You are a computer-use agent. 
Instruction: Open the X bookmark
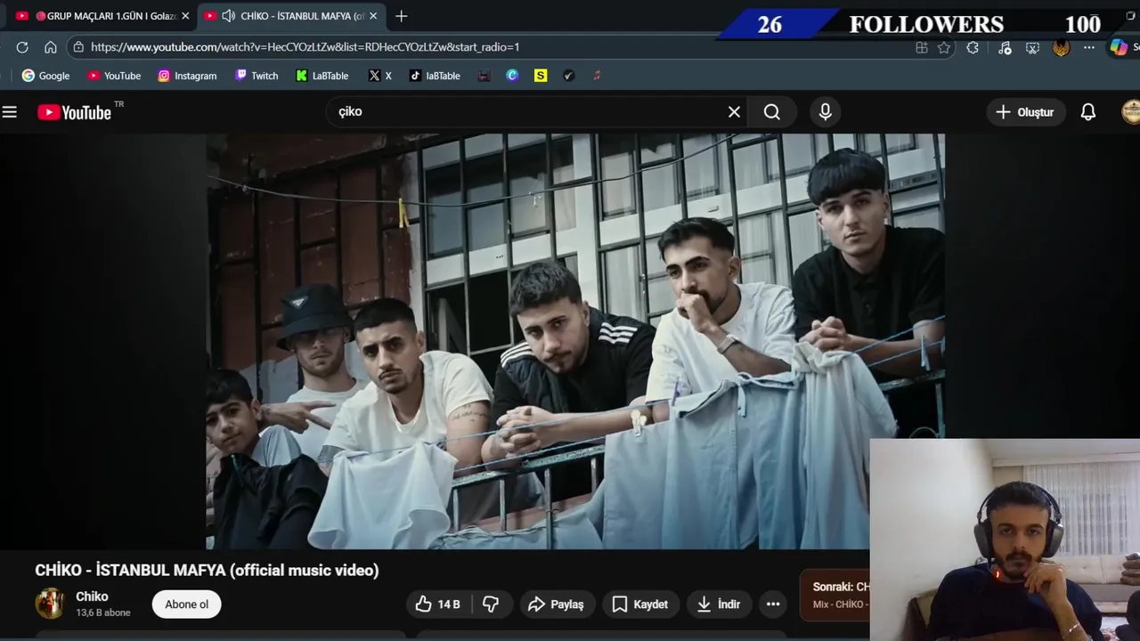tap(380, 76)
